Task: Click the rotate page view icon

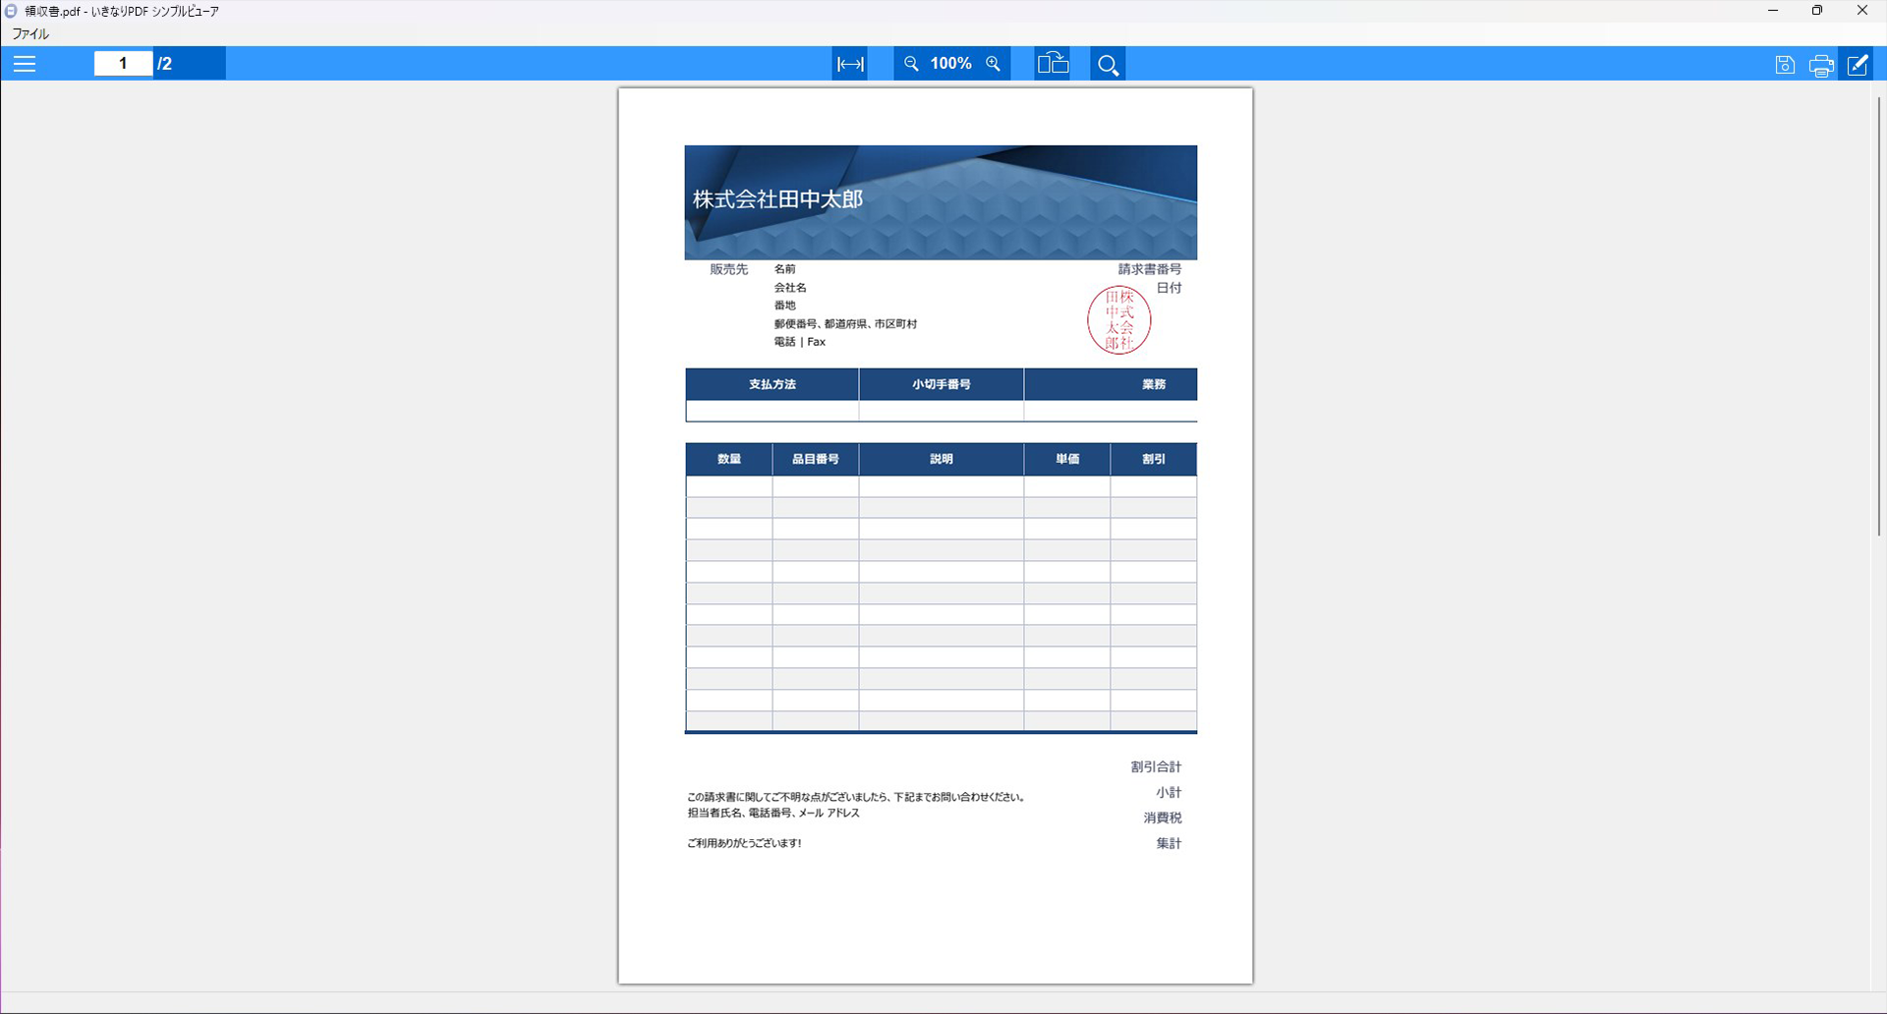Action: (x=1053, y=64)
